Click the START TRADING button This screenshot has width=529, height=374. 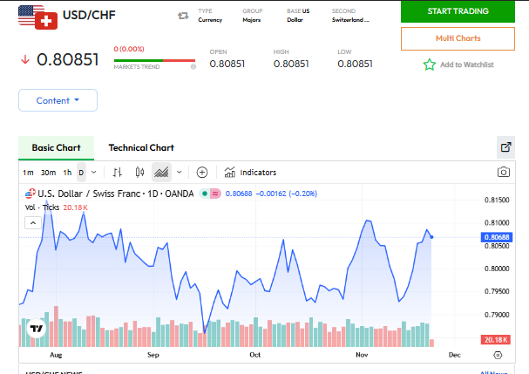pyautogui.click(x=458, y=11)
